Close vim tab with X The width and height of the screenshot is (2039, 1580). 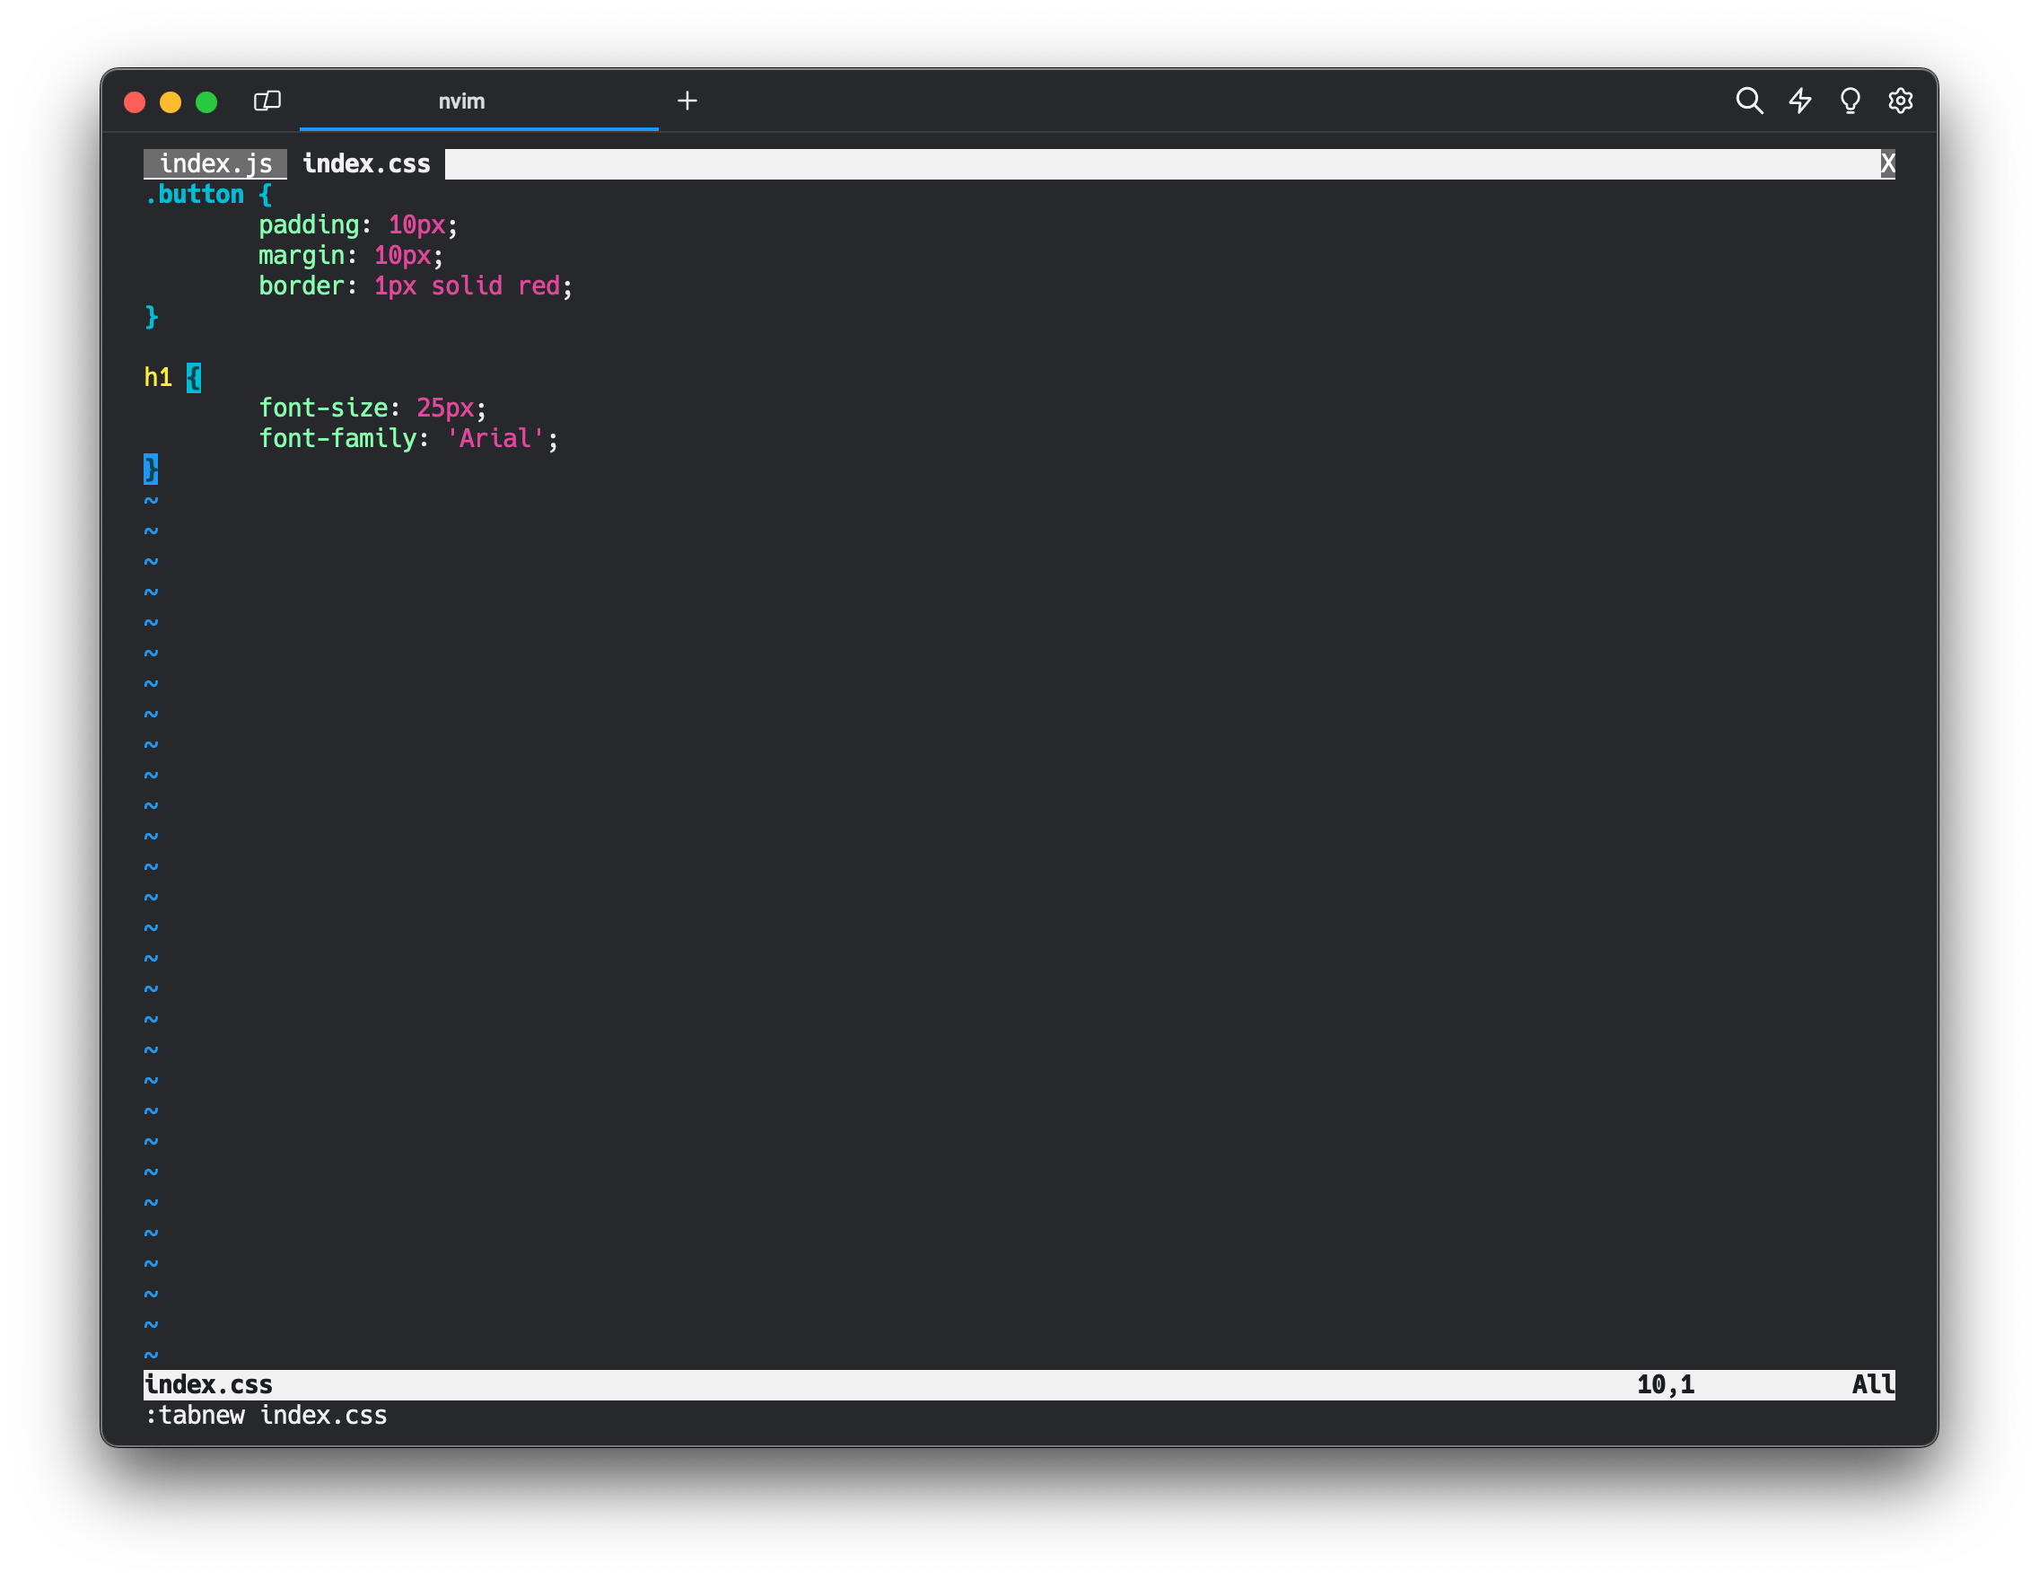pyautogui.click(x=1886, y=164)
